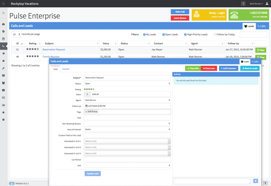Toggle the hamburger menu icon
271x186 pixels.
tap(3, 4)
